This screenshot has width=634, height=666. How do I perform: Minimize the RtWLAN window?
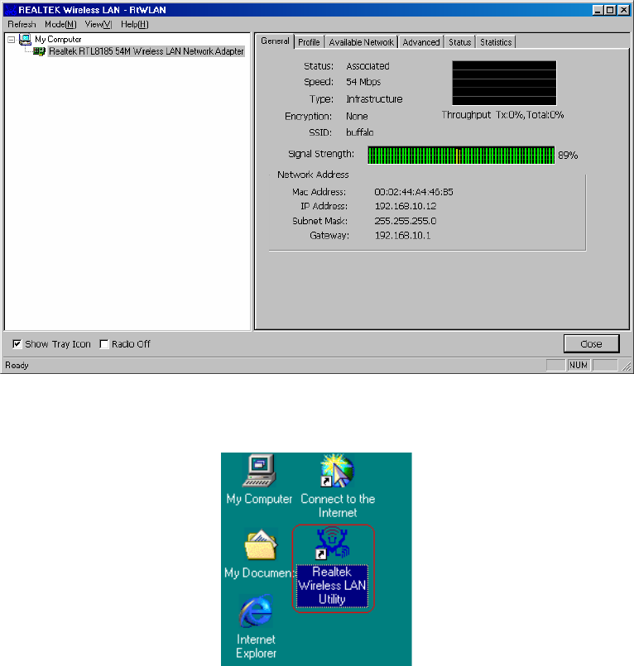point(598,10)
